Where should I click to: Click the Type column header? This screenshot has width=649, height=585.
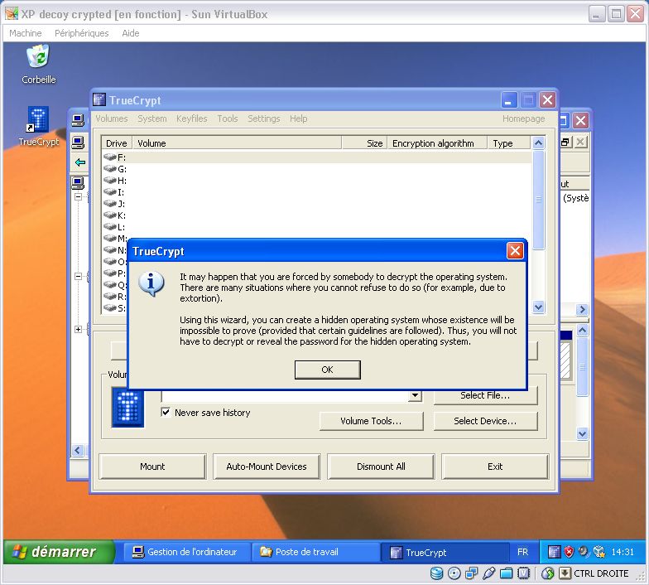[508, 143]
